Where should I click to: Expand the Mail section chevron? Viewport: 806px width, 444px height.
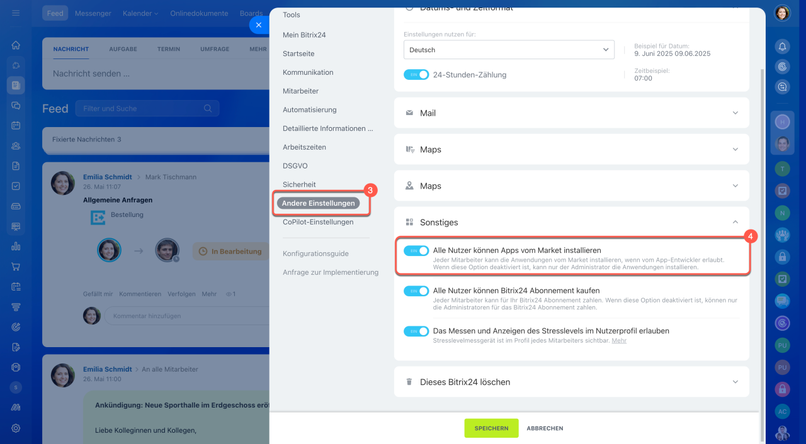[x=735, y=113]
